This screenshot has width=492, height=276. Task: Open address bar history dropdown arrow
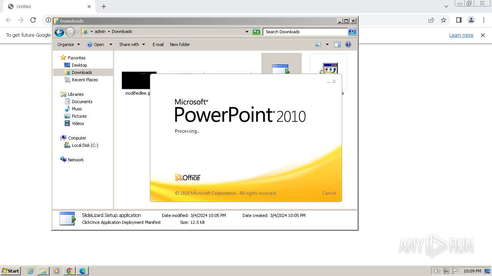coord(247,32)
